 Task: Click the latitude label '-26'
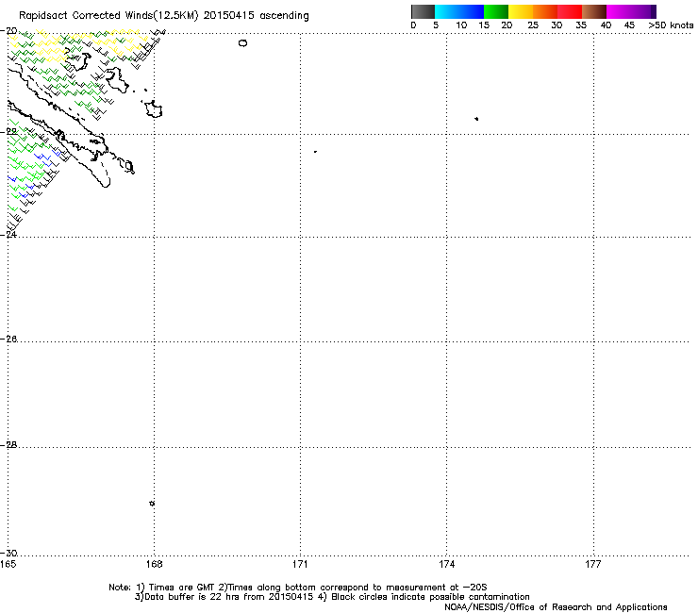8,339
